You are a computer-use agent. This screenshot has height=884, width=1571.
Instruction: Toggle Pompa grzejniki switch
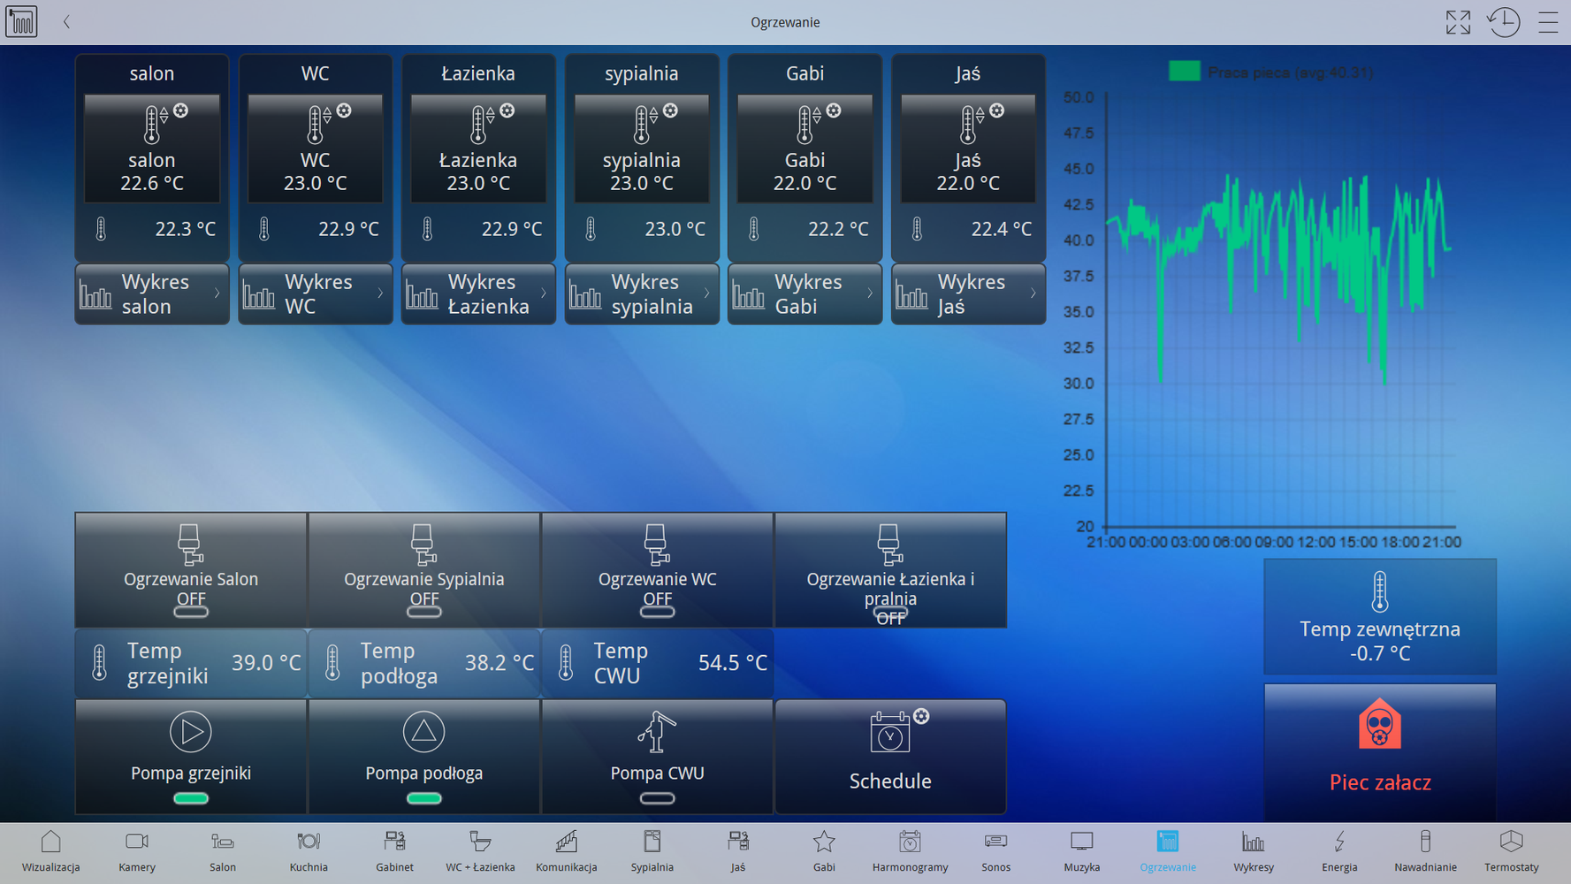pos(191,798)
